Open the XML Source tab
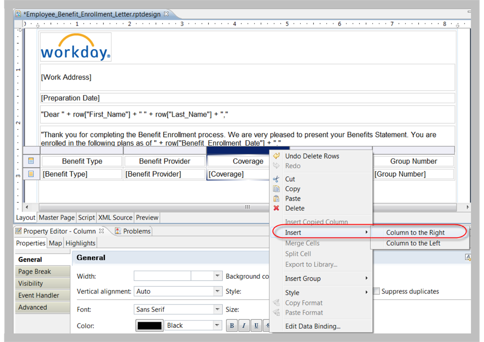 tap(115, 217)
